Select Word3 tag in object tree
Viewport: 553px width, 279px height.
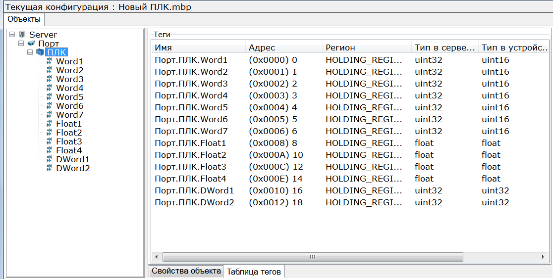pos(69,79)
